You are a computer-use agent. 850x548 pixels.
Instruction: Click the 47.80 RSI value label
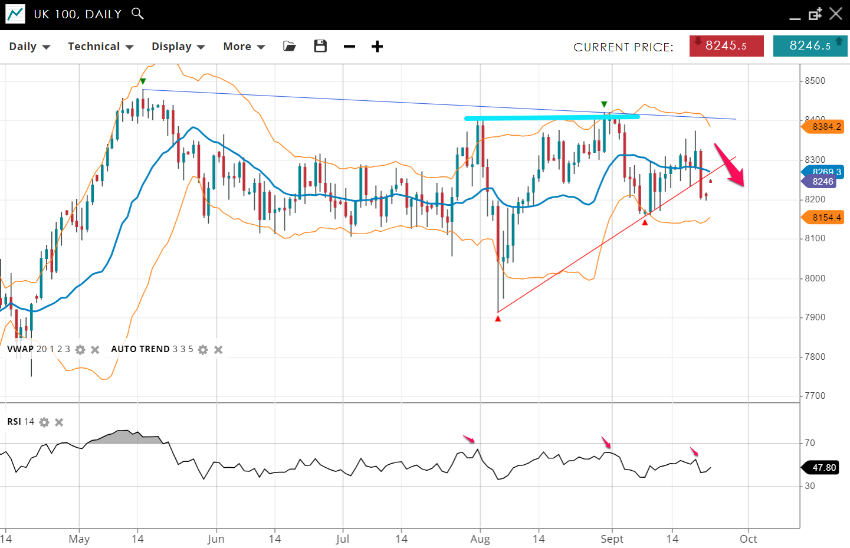tap(823, 468)
